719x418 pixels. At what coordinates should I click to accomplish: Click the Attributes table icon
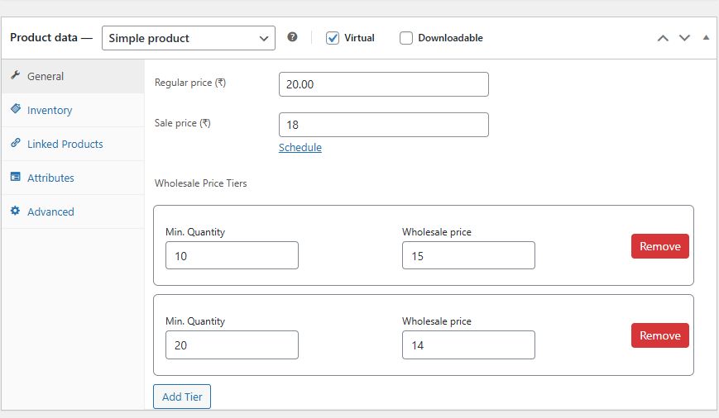(x=15, y=177)
